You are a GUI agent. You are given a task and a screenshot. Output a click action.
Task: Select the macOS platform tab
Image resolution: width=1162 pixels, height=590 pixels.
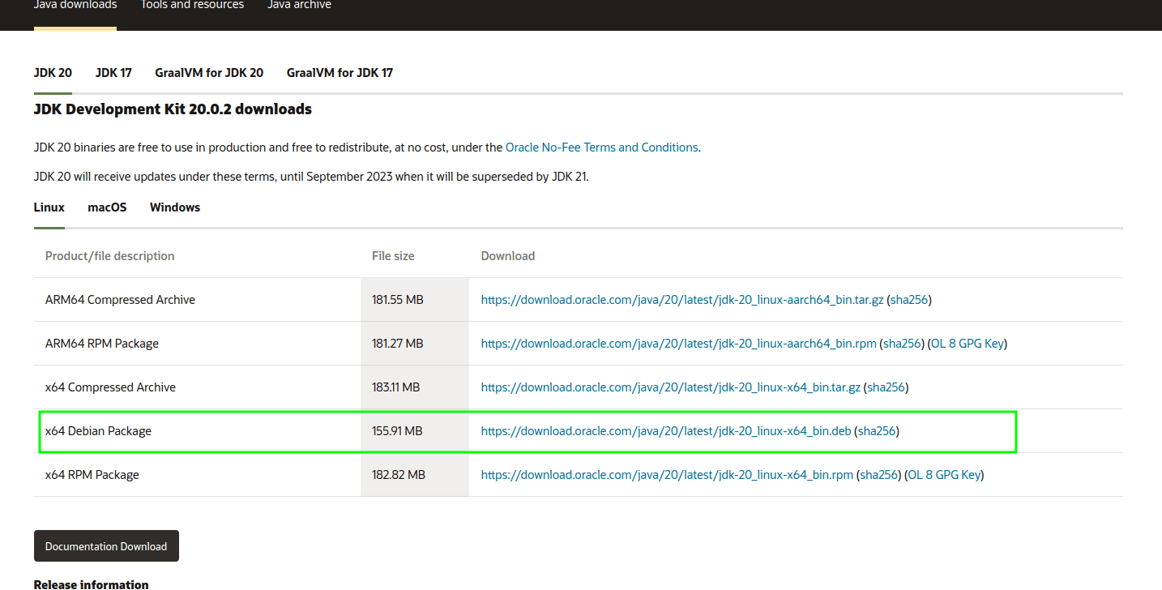(x=107, y=207)
